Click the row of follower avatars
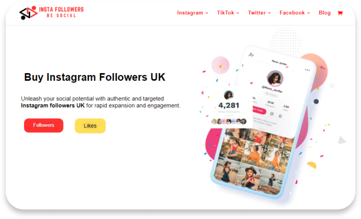This screenshot has width=361, height=219. [228, 121]
